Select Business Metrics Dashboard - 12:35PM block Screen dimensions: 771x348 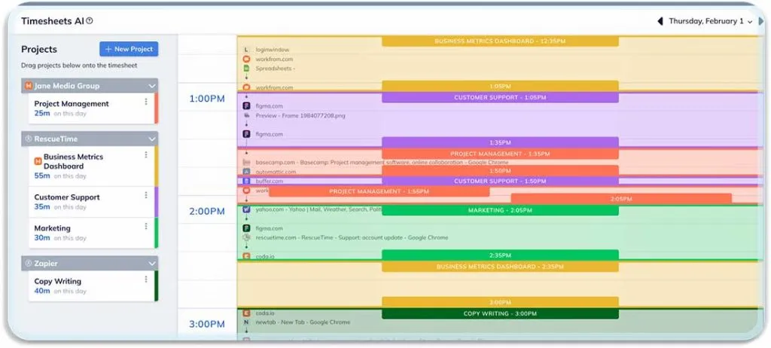tap(500, 41)
